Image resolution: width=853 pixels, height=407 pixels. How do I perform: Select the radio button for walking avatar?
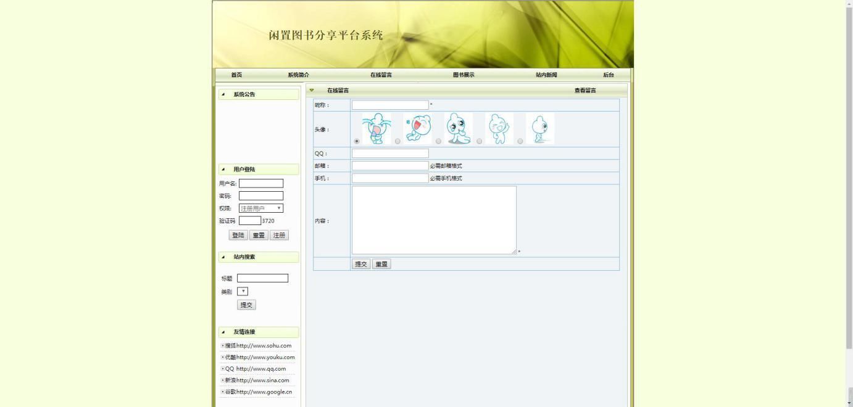tap(520, 141)
